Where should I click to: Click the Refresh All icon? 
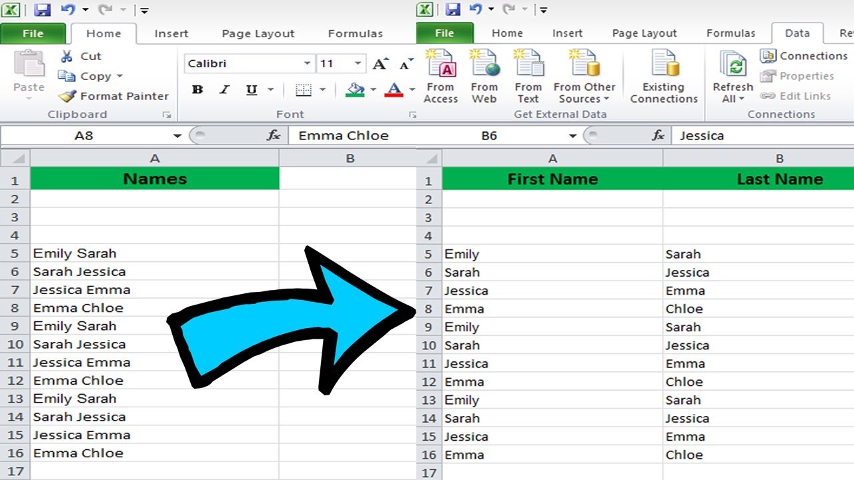click(733, 64)
